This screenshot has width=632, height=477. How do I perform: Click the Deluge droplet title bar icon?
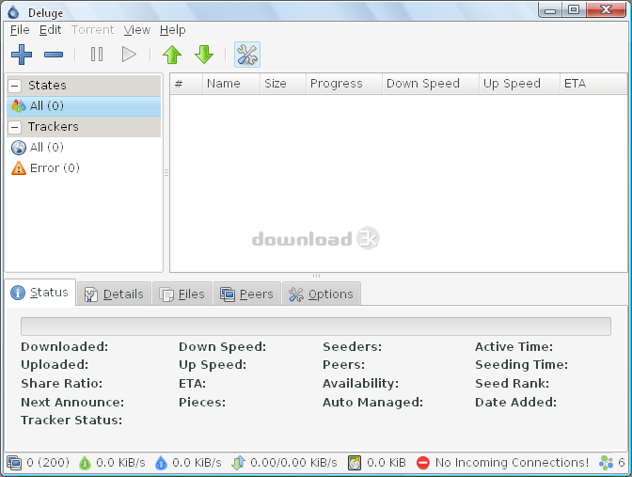tap(13, 12)
